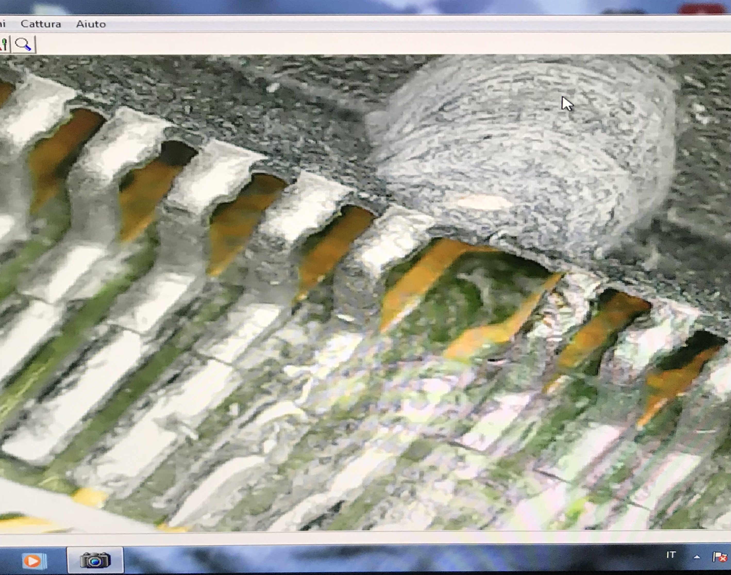This screenshot has height=575, width=731.
Task: Open the Action Center flag icon
Action: click(x=720, y=557)
